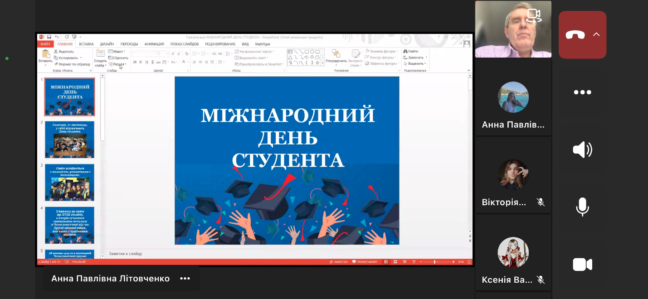Screen dimensions: 648x299
Task: Click the Найти (Find) search tool
Action: 411,51
